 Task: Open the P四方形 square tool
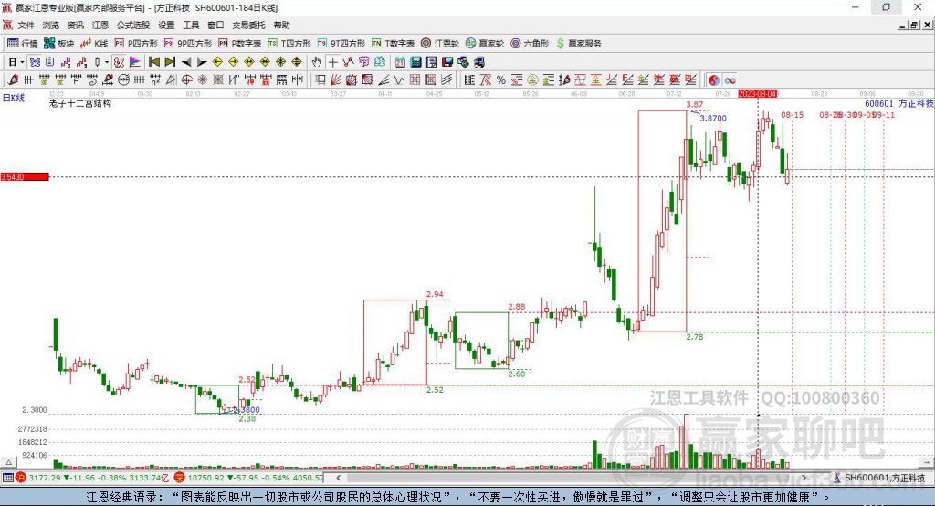135,44
